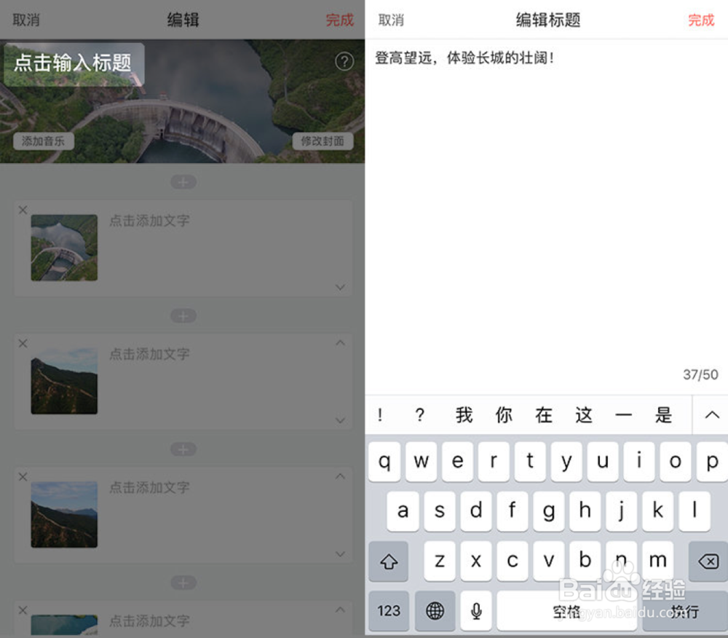Tap the 123 numbers key

point(389,610)
